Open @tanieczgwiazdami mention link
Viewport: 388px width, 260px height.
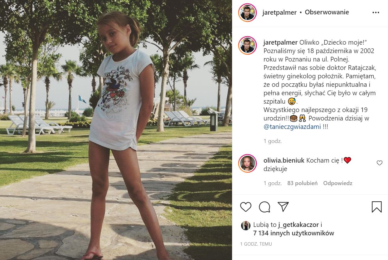(289, 127)
